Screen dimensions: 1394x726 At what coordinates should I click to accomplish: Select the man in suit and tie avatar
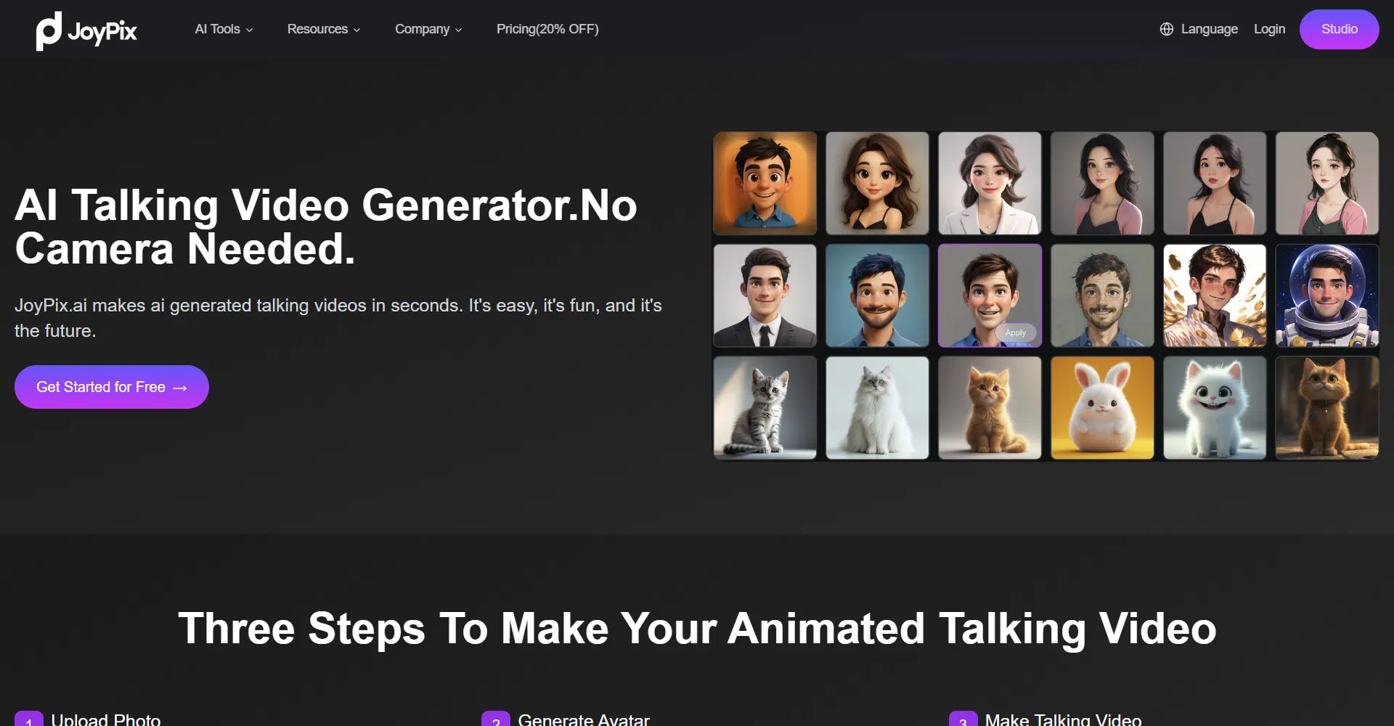tap(765, 295)
